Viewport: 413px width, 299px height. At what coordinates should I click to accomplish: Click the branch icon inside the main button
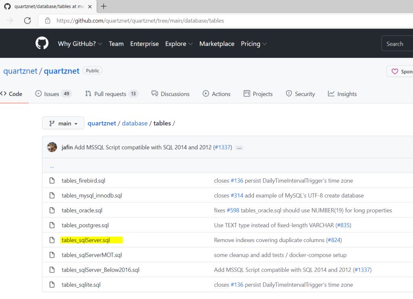point(52,123)
